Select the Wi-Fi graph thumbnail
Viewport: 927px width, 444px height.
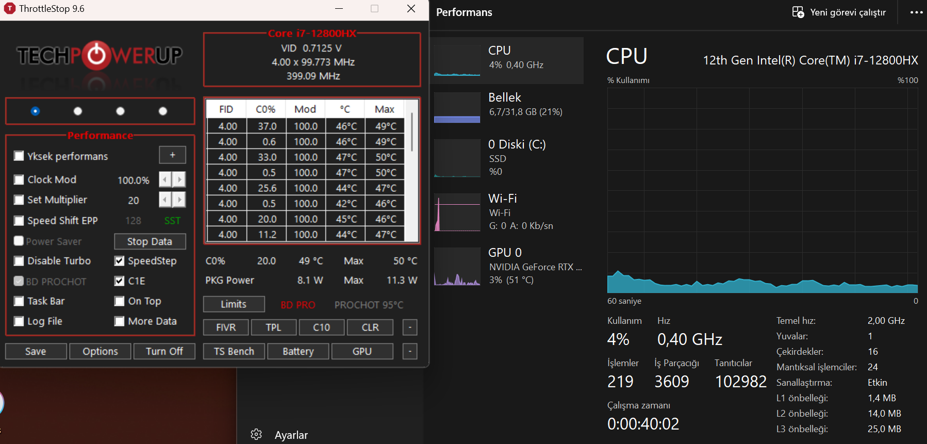point(457,212)
